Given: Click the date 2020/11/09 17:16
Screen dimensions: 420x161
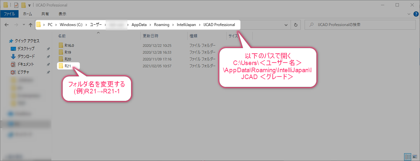Looking at the screenshot, I should pyautogui.click(x=157, y=59).
